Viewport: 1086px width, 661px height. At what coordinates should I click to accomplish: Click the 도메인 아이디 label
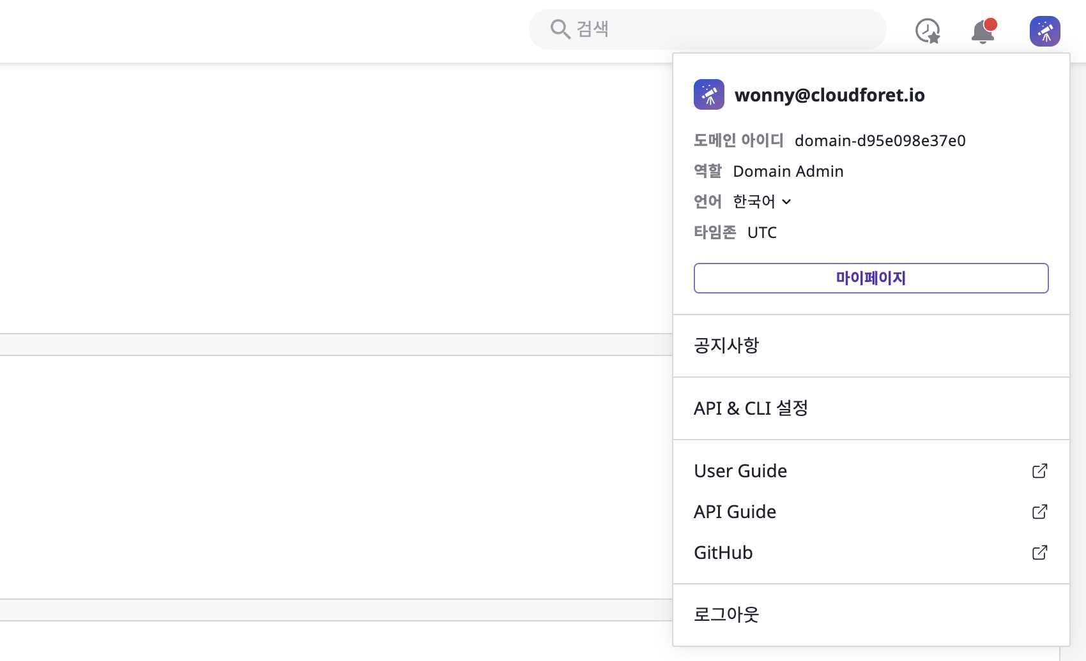click(x=738, y=140)
